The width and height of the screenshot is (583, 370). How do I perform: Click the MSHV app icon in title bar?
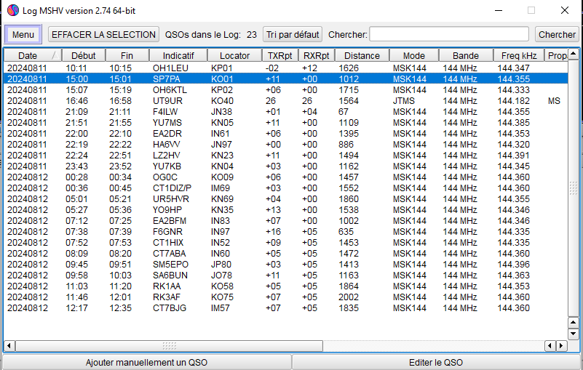pos(12,10)
